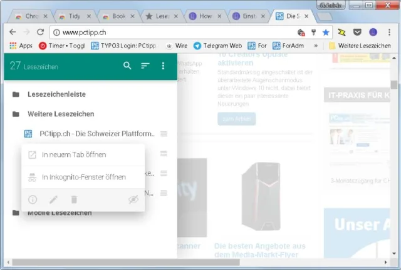The image size is (401, 270).
Task: Choose 'In neuem Tab öffnen'
Action: click(83, 155)
